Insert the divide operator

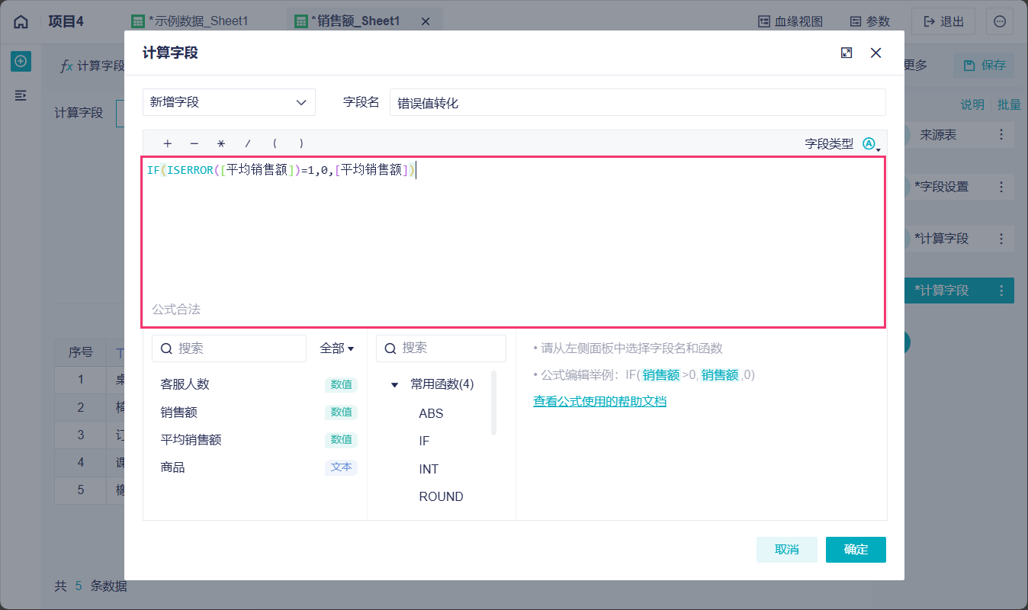pyautogui.click(x=248, y=143)
